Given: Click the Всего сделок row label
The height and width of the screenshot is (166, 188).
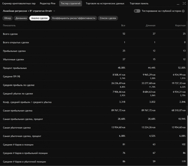Looking at the screenshot, I should tap(10, 34).
